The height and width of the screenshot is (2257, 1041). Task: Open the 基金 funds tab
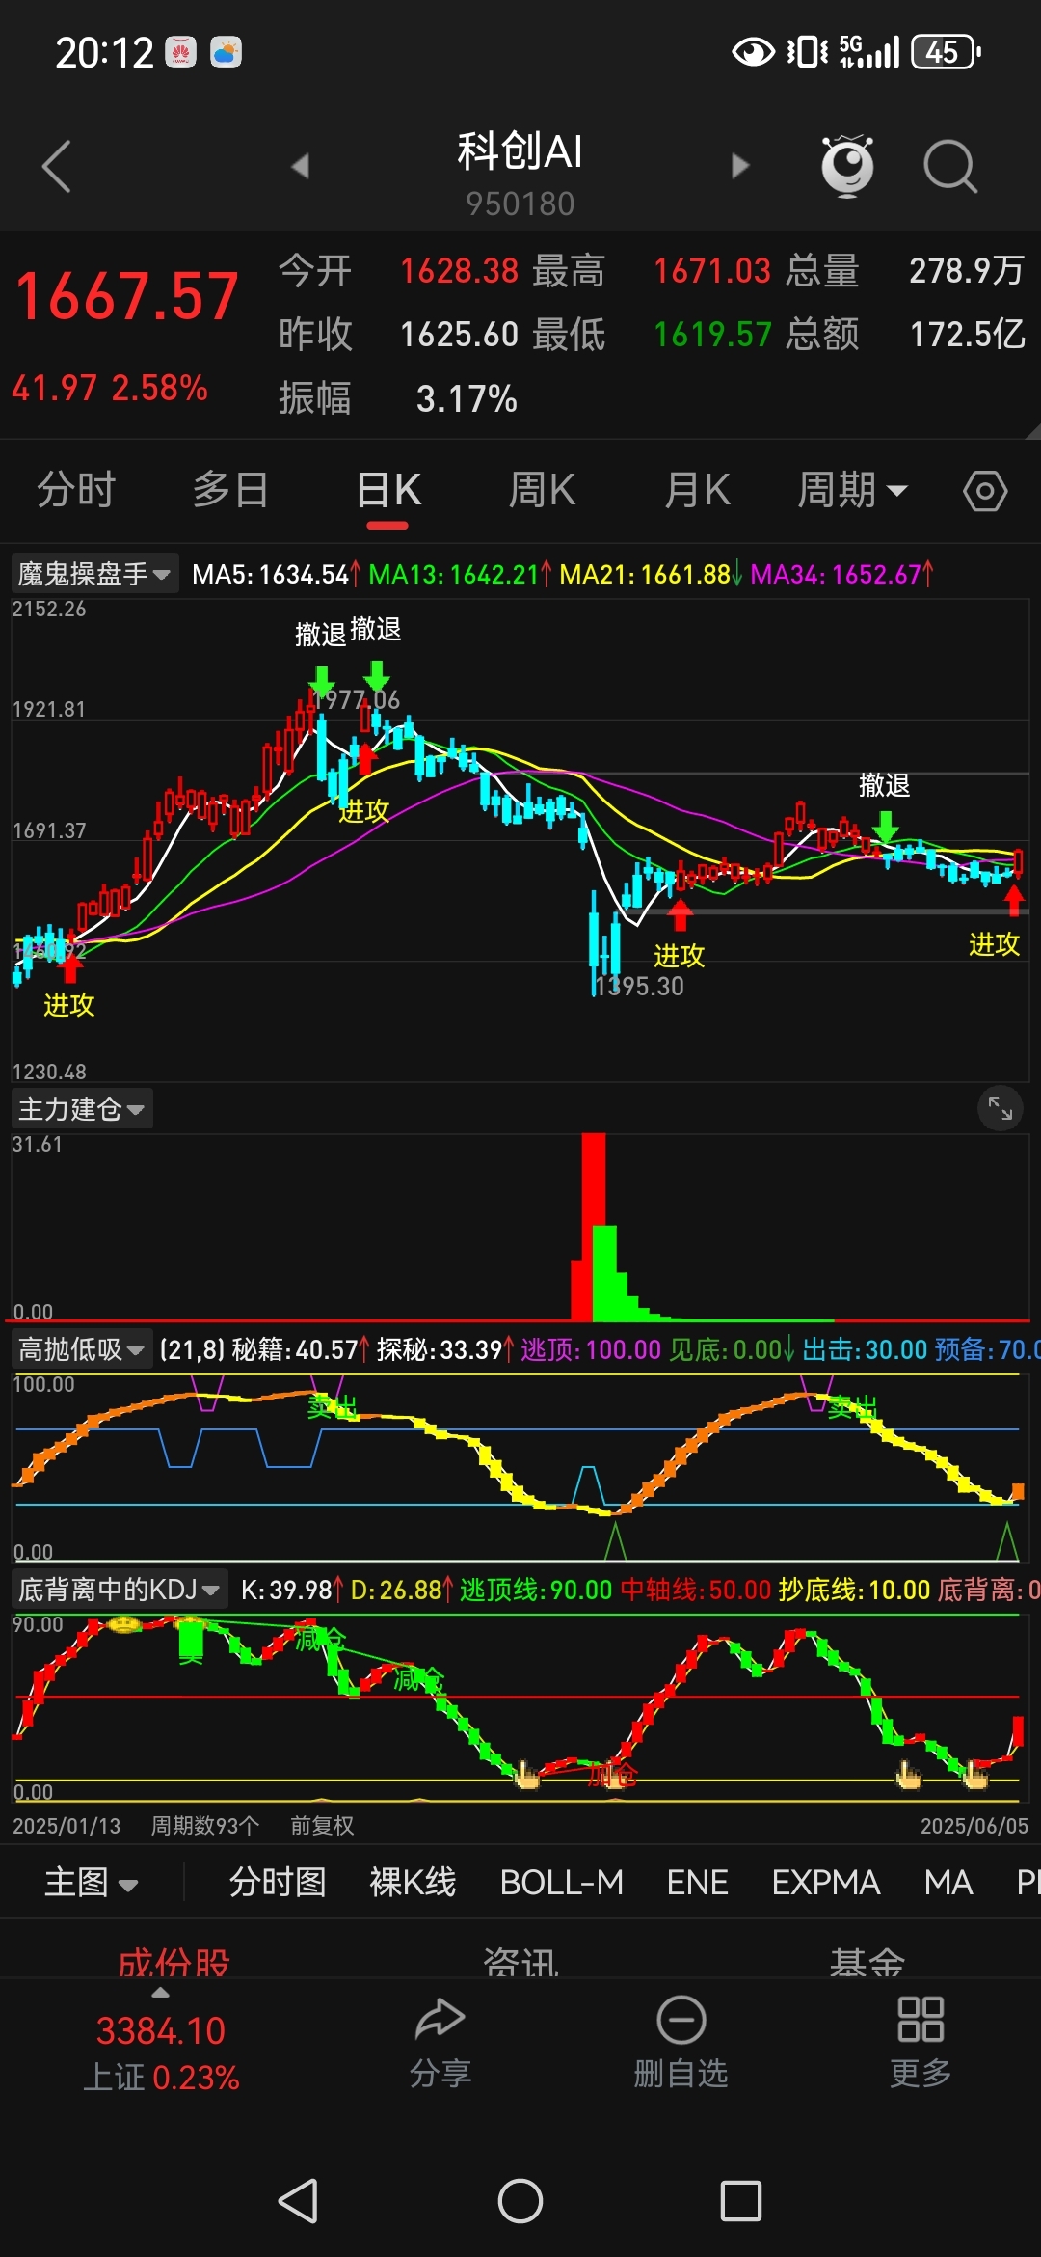867,1962
